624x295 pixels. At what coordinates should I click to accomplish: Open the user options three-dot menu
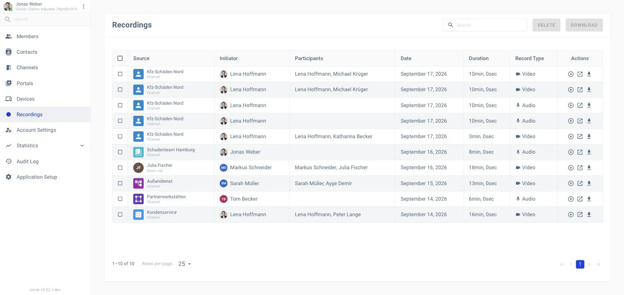coord(84,6)
